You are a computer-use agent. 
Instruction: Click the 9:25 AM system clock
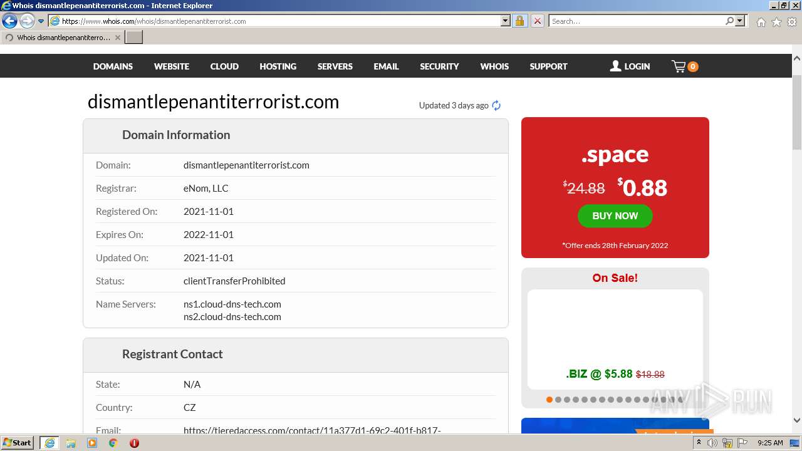coord(770,443)
